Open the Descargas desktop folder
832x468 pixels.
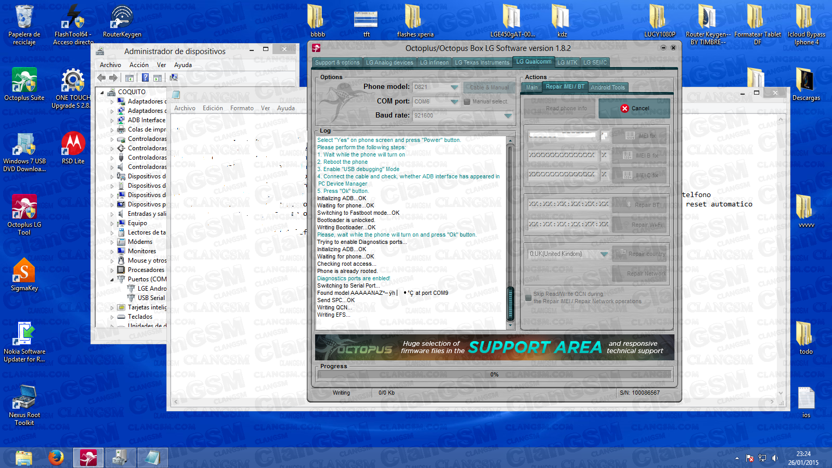point(806,84)
